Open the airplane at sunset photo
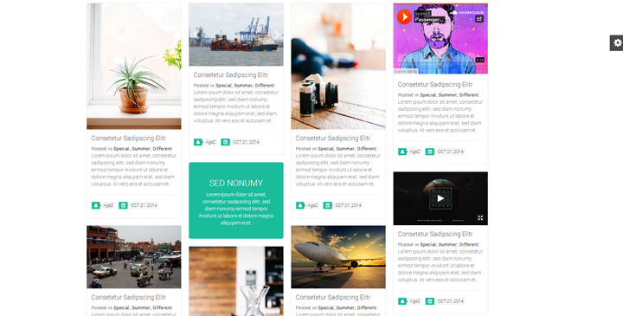Image resolution: width=623 pixels, height=316 pixels. tap(338, 257)
